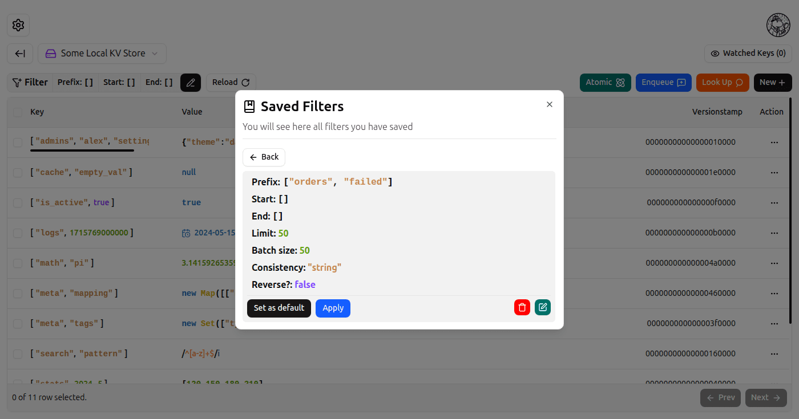Click the Enqueue button
Screen dimensions: 799x419
[x=664, y=83]
